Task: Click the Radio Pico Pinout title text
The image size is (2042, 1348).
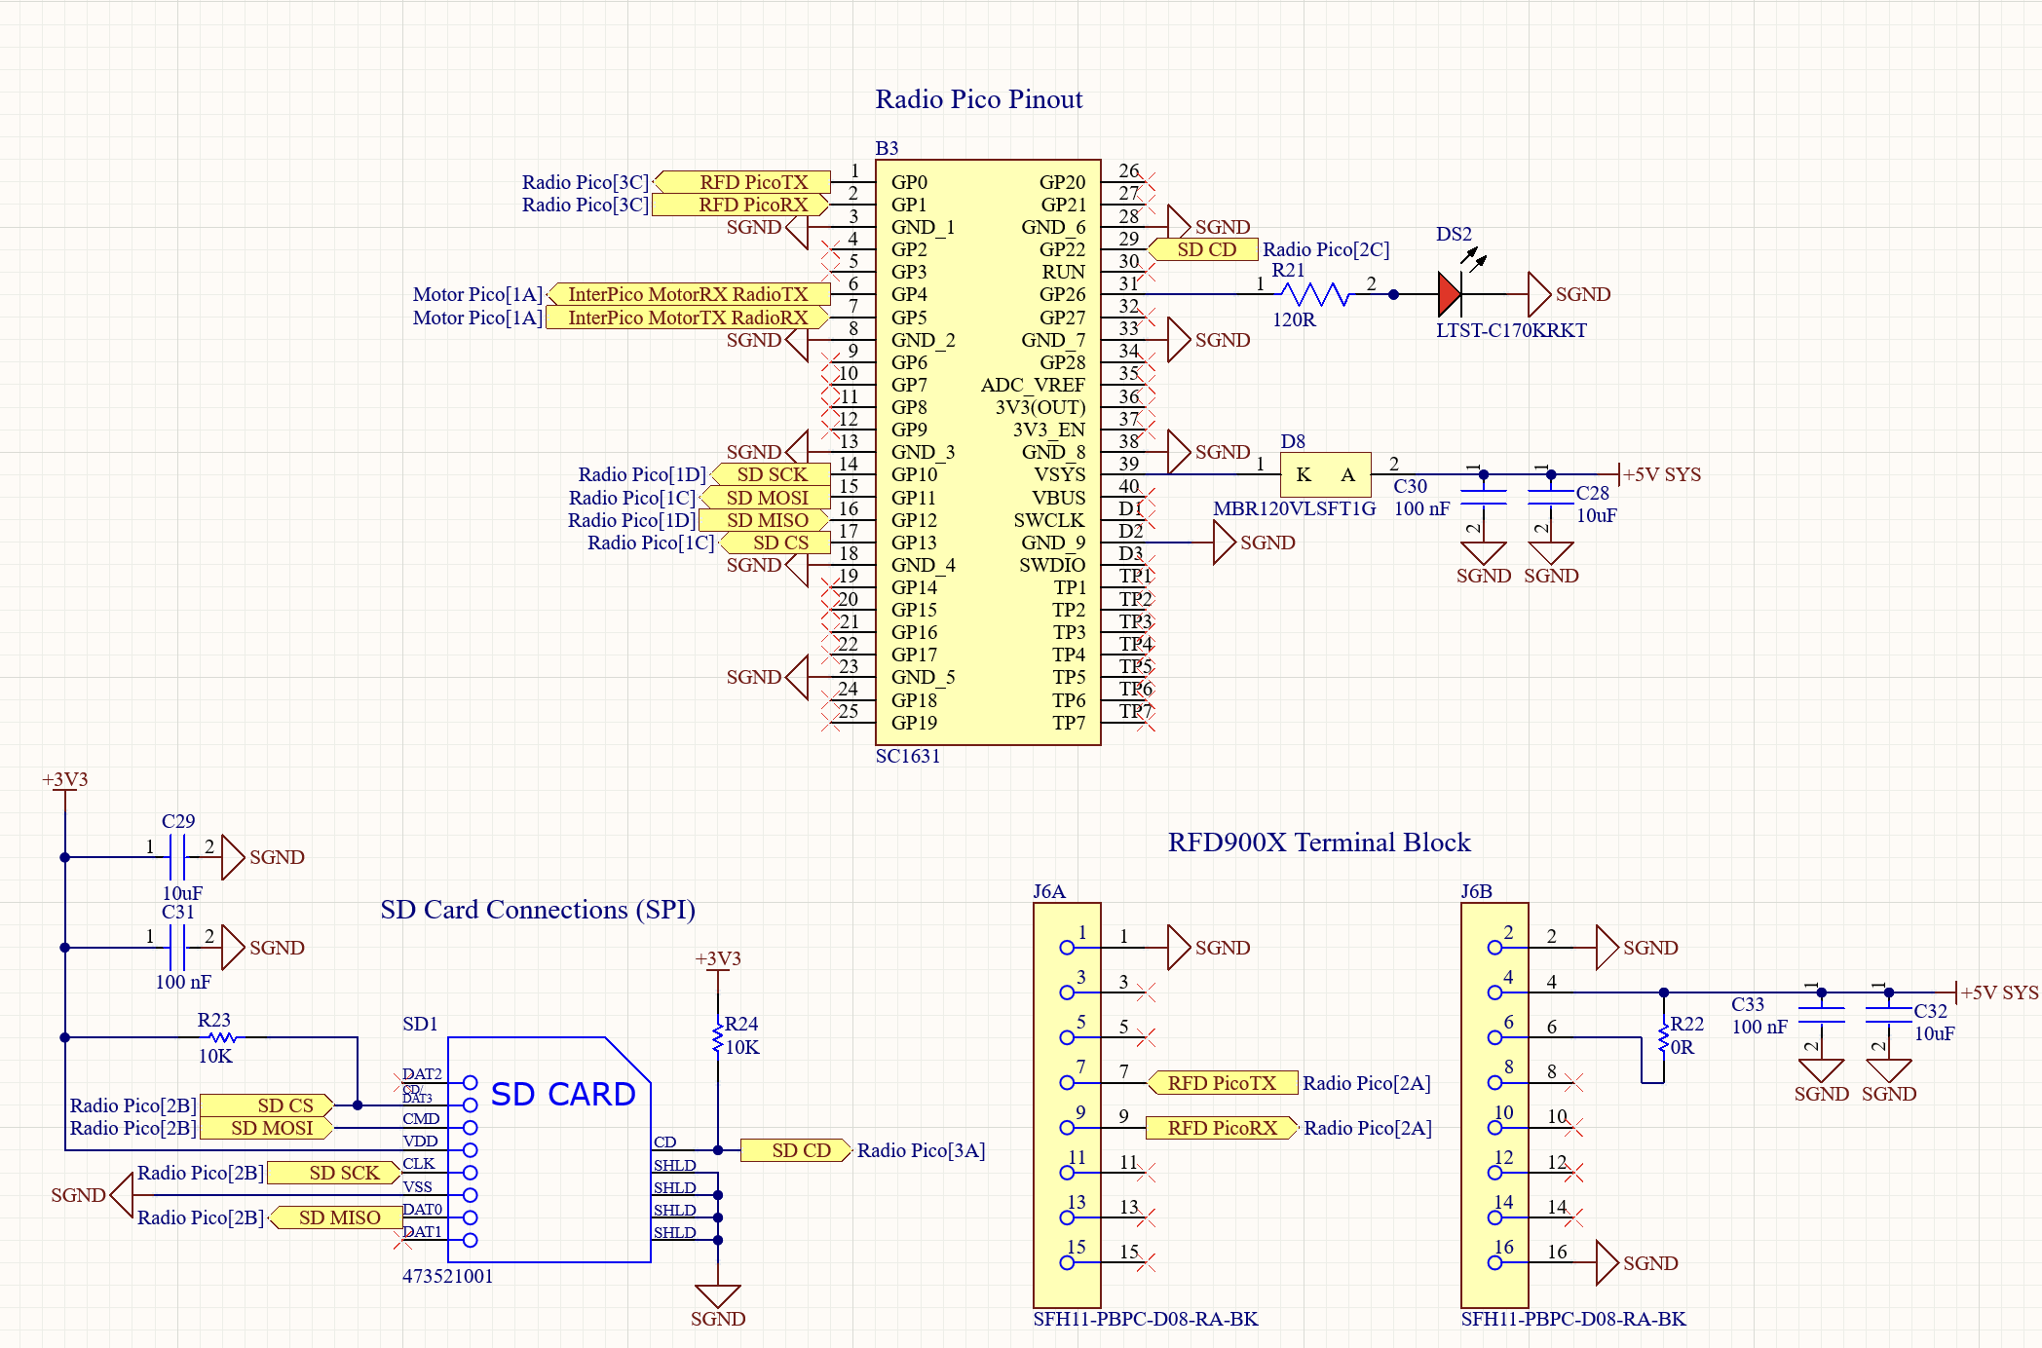Action: [x=978, y=98]
